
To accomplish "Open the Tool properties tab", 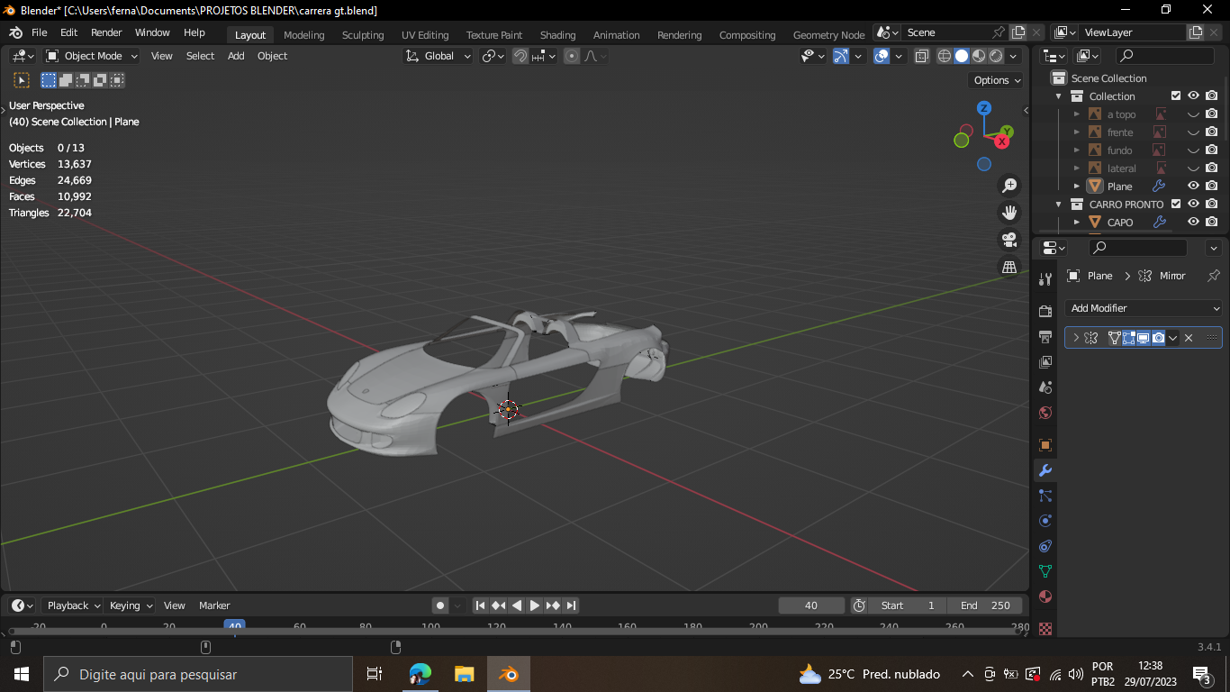I will click(x=1045, y=279).
